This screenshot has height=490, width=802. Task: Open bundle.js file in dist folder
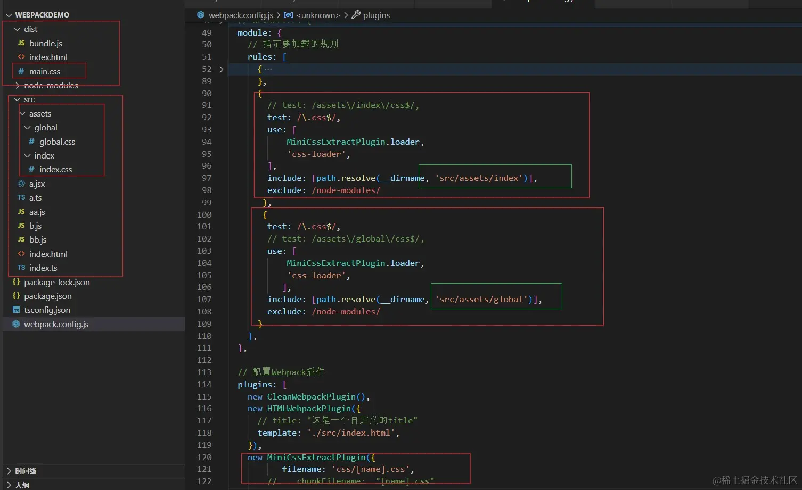45,43
